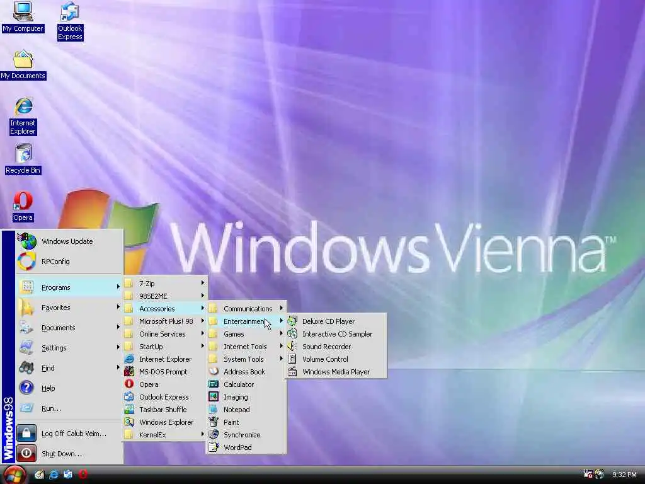Click the Internet Explorer desktop icon
This screenshot has height=484, width=645.
point(23,116)
